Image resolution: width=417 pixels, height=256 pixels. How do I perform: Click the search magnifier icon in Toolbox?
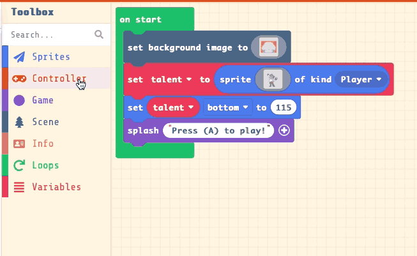coord(99,34)
